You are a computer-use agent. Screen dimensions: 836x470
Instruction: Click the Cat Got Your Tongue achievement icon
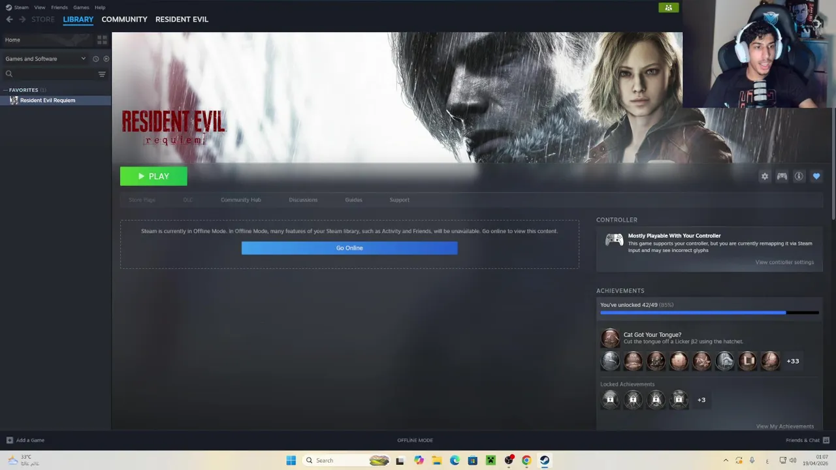coord(610,338)
